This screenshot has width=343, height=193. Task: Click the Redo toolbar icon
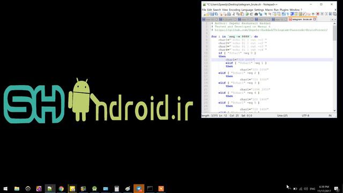(x=251, y=14)
